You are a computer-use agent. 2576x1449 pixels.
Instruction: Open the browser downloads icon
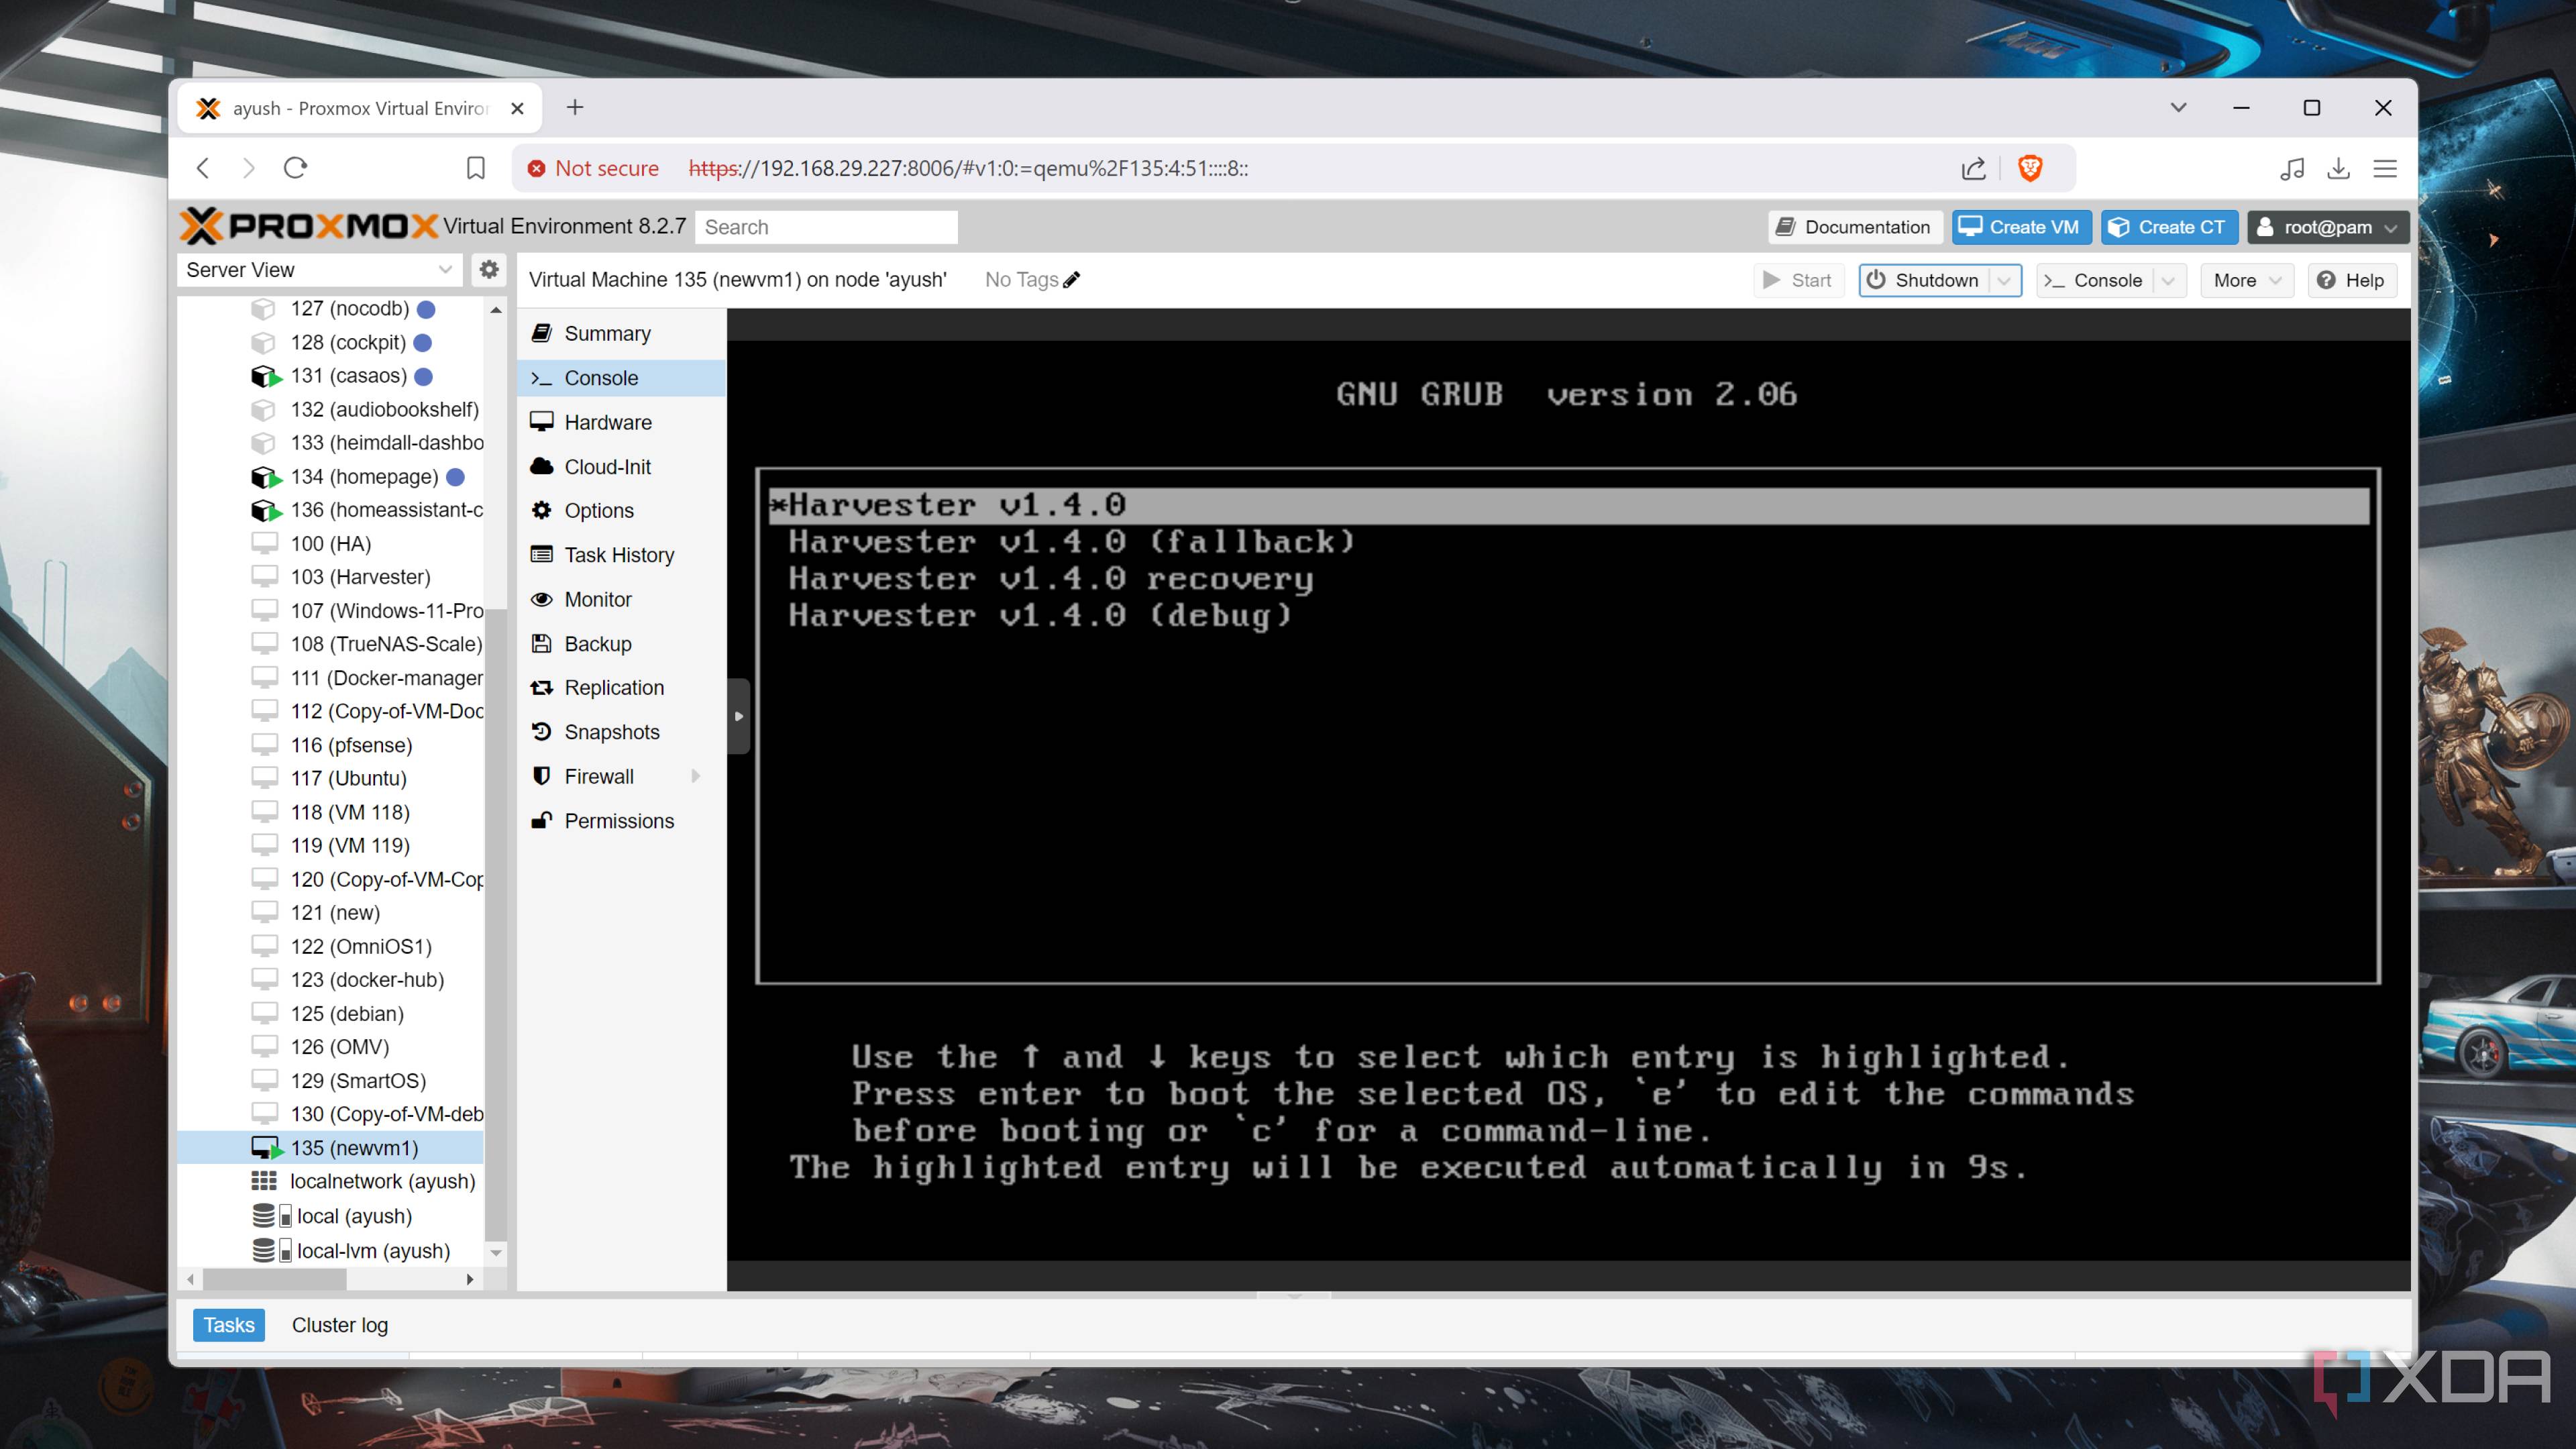2338,168
